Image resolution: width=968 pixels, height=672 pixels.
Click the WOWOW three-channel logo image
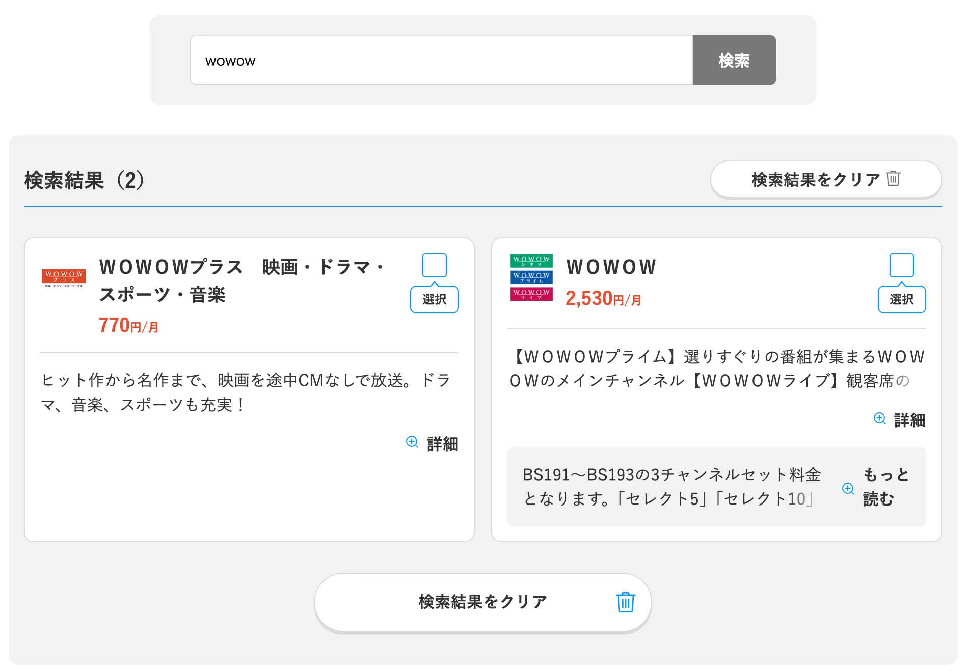(531, 277)
